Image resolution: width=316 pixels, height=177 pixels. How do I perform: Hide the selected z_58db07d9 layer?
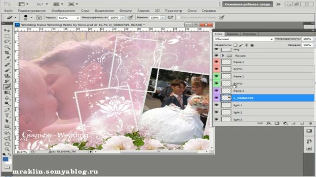(217, 98)
